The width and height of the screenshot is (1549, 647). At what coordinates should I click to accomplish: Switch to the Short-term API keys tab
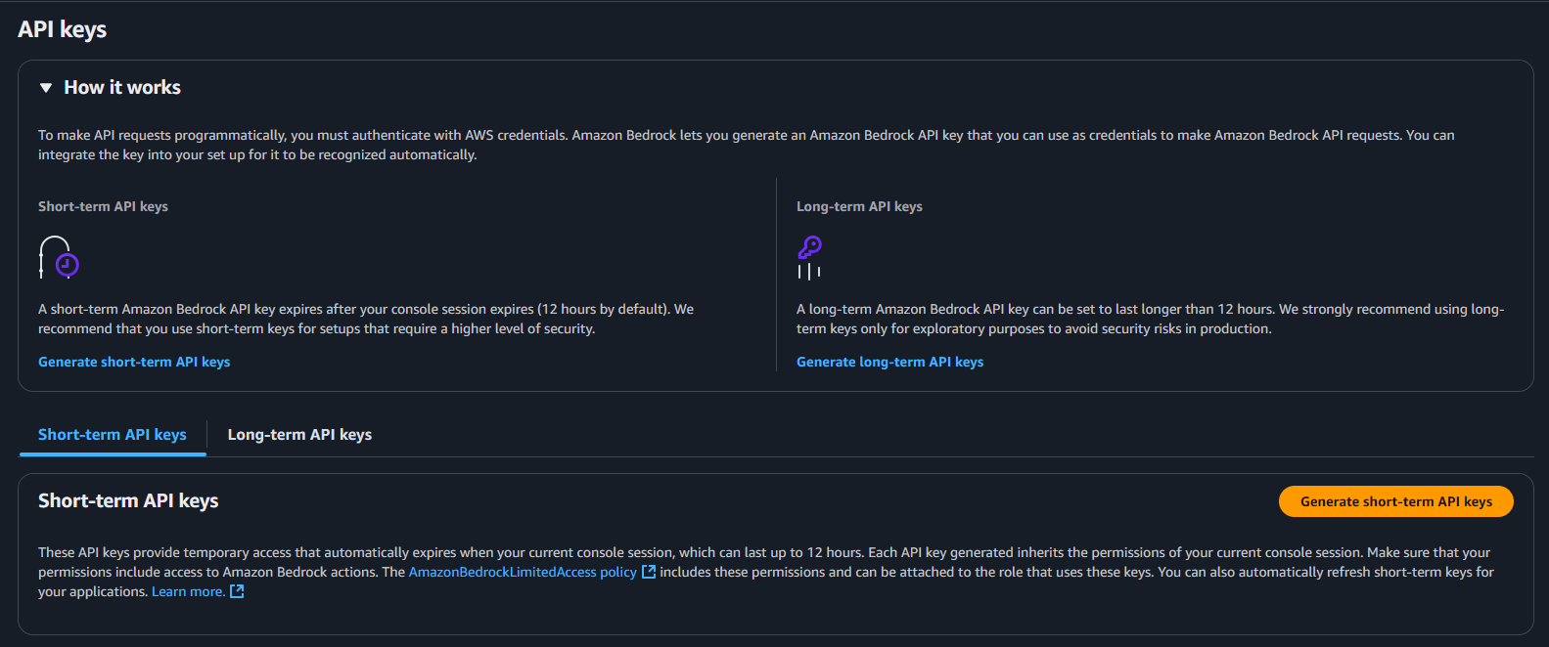pos(113,435)
